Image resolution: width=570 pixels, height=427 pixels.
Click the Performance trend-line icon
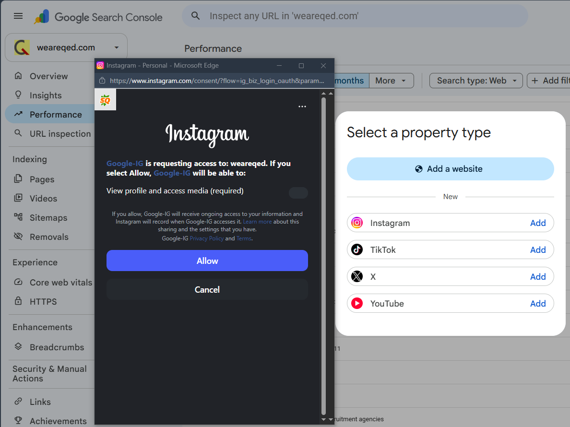coord(18,114)
